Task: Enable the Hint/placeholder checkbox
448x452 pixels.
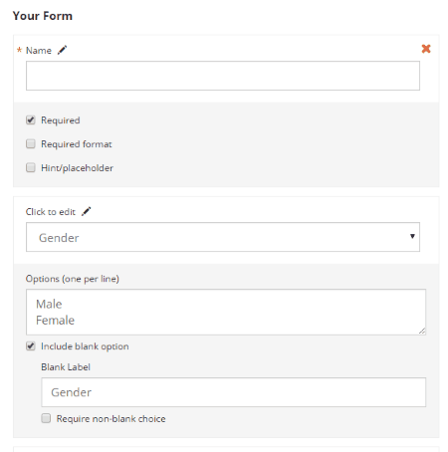Action: click(31, 167)
